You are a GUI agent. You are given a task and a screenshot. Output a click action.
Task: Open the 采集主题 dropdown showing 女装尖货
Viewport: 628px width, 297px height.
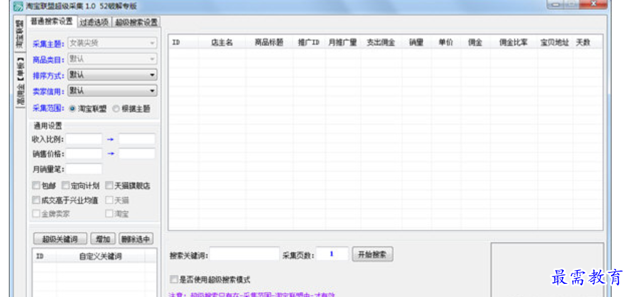112,43
